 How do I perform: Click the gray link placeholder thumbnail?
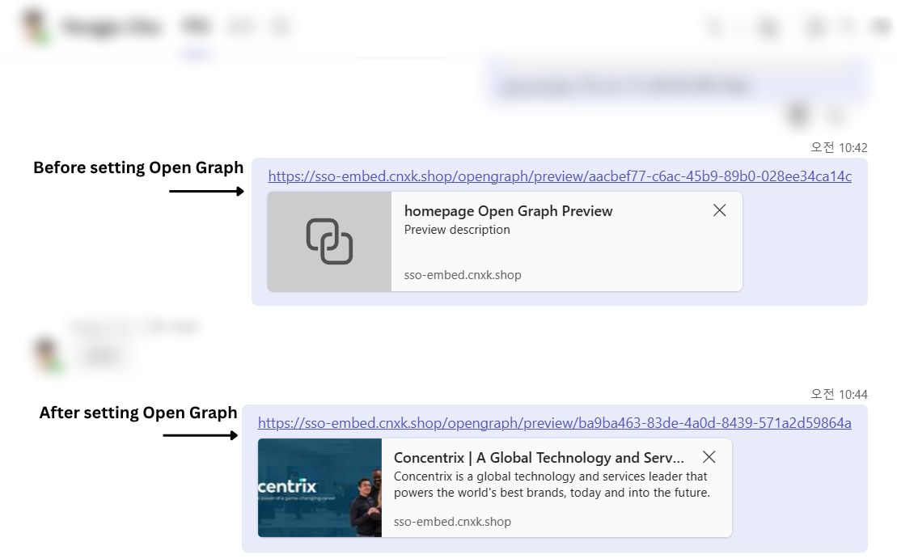click(x=329, y=241)
